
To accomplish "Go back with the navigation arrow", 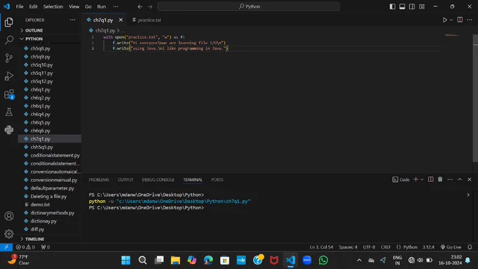I will click(x=140, y=6).
